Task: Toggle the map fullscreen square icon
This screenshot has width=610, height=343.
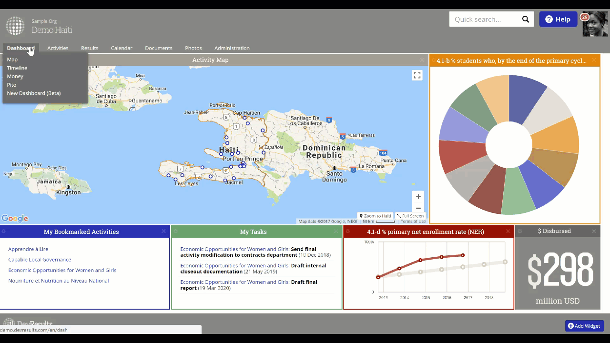Action: 417,75
